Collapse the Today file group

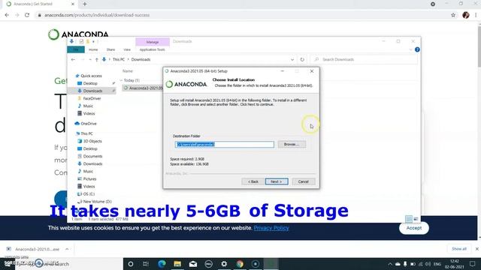(122, 80)
